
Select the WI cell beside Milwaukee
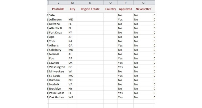coord(73,71)
